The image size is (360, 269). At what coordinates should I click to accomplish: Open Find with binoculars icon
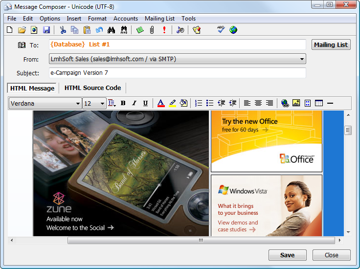point(112,30)
